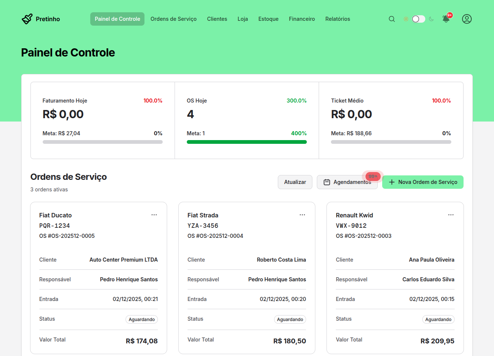Click the sun light-mode icon

pos(406,19)
